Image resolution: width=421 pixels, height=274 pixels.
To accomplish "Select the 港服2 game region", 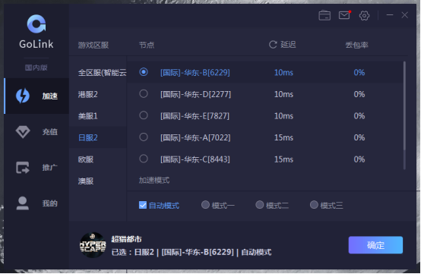I will coord(88,94).
